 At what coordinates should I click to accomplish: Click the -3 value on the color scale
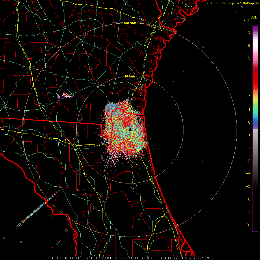click(x=248, y=161)
